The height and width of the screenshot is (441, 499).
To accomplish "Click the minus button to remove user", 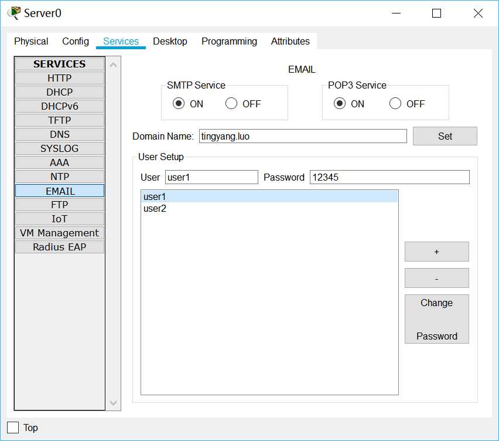I will (437, 278).
